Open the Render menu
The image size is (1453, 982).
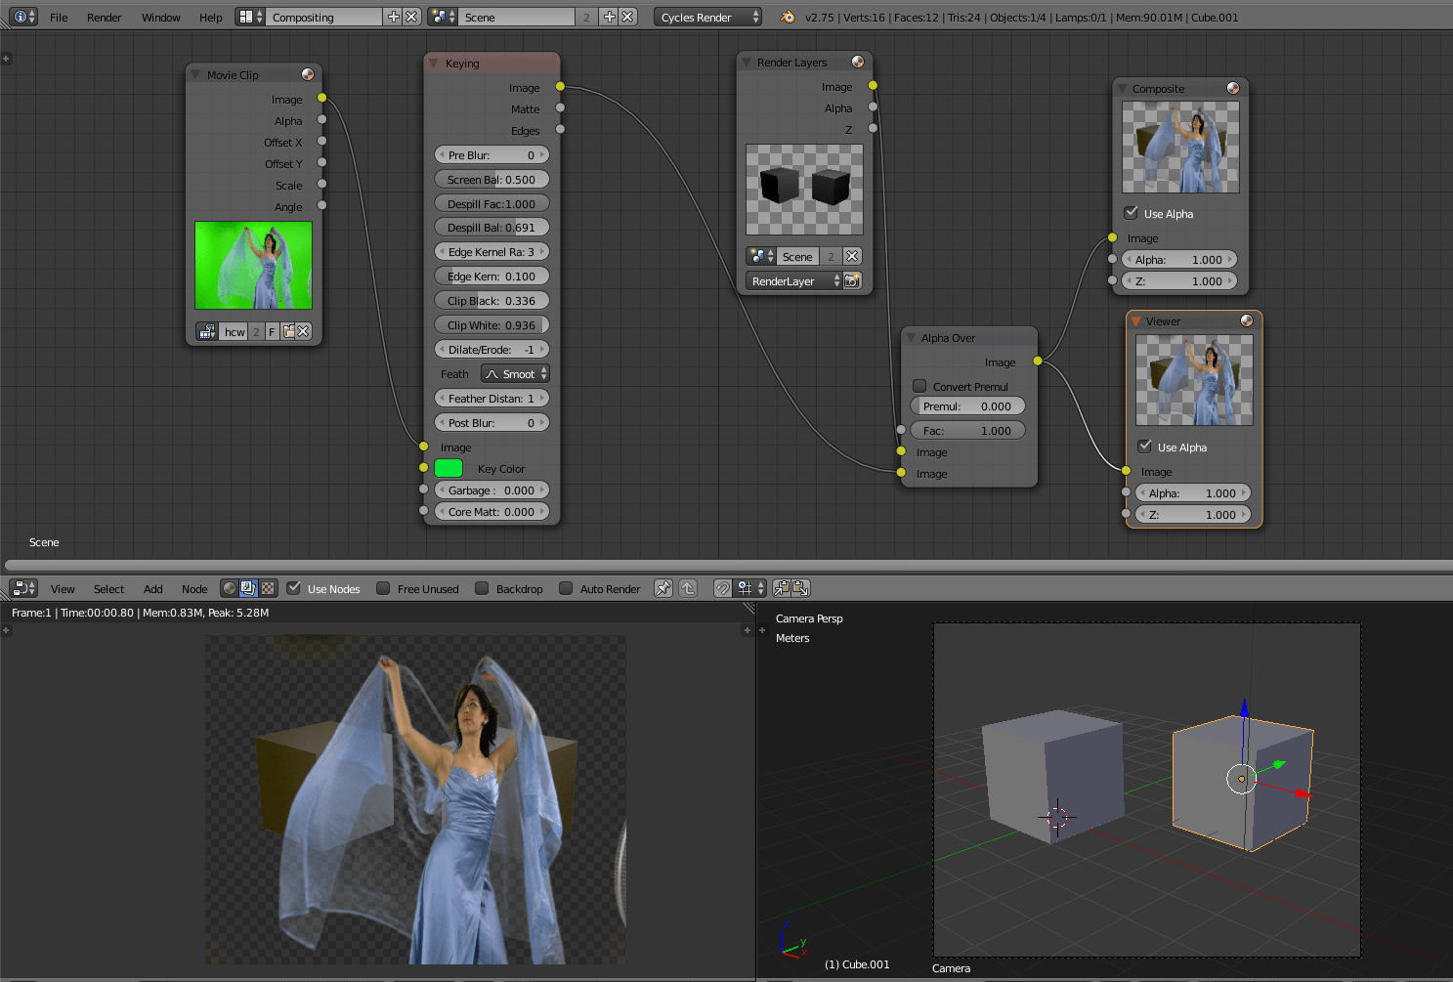coord(104,17)
